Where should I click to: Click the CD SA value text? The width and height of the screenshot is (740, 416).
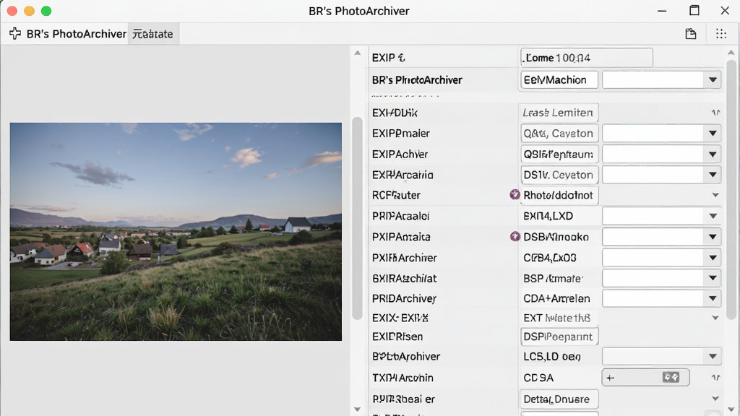tap(538, 378)
